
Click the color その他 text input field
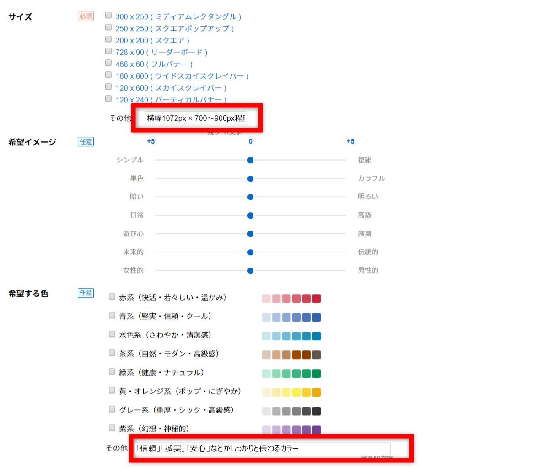pos(262,448)
